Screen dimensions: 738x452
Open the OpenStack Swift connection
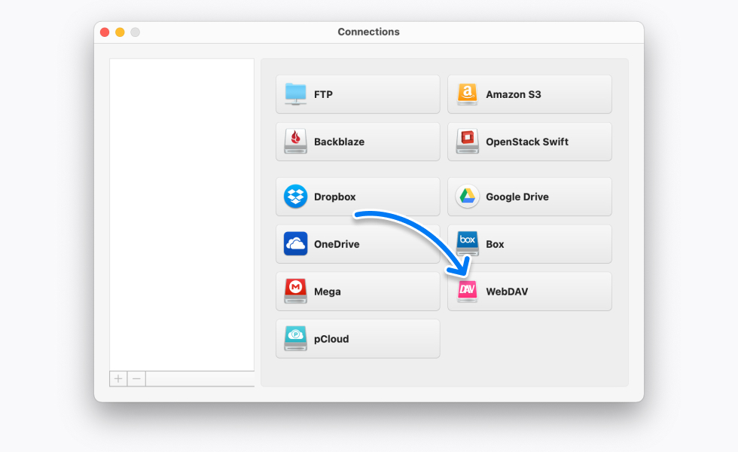pos(529,141)
